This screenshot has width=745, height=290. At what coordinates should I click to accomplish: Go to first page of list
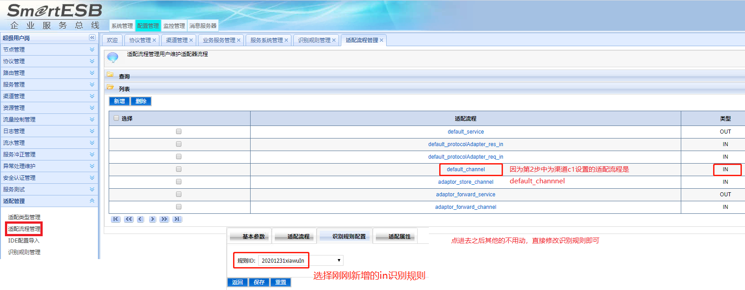pos(116,219)
